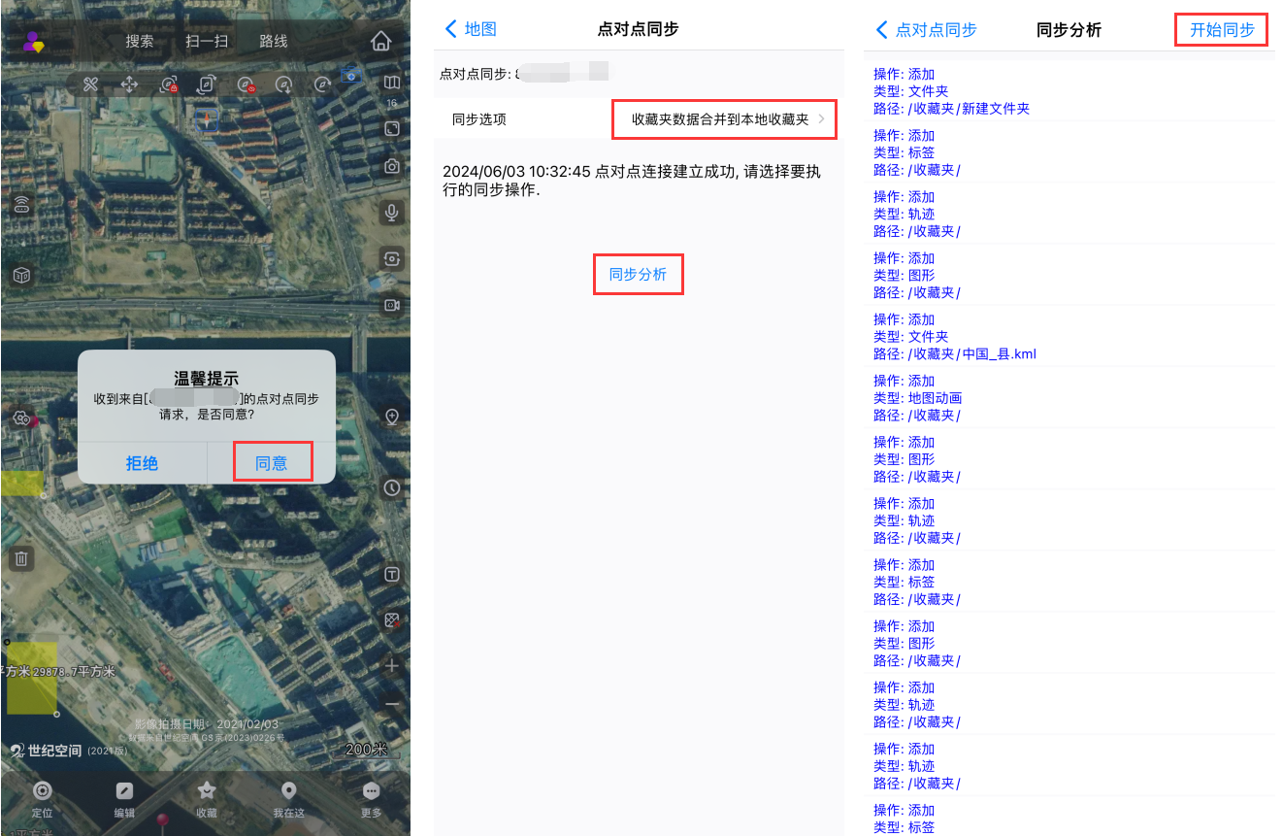Screen dimensions: 1283x836
Task: Tap 定位 in bottom bar
Action: 42,799
